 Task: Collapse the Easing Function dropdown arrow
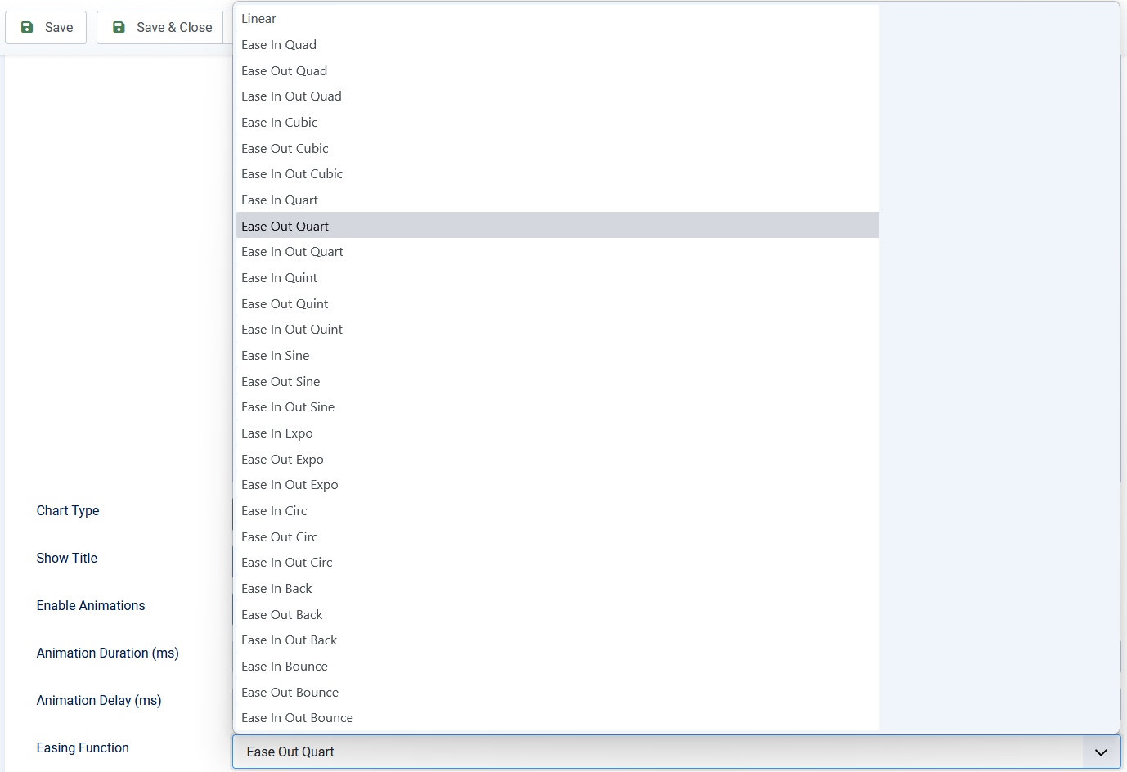[x=1101, y=752]
